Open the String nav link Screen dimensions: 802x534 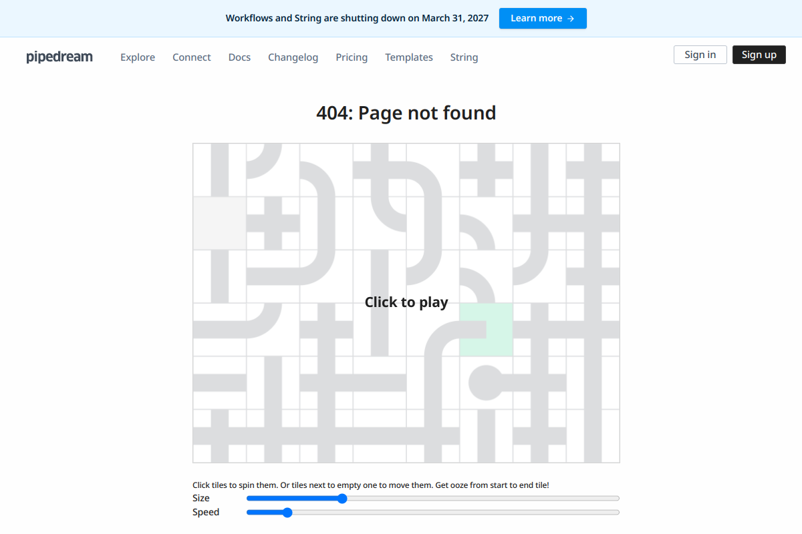464,57
